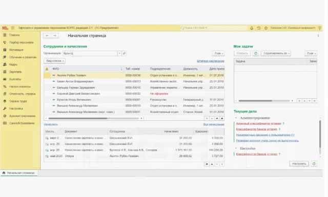Open Еще menu in Мои задачи
Screen dimensions: 328x197
(x=311, y=53)
